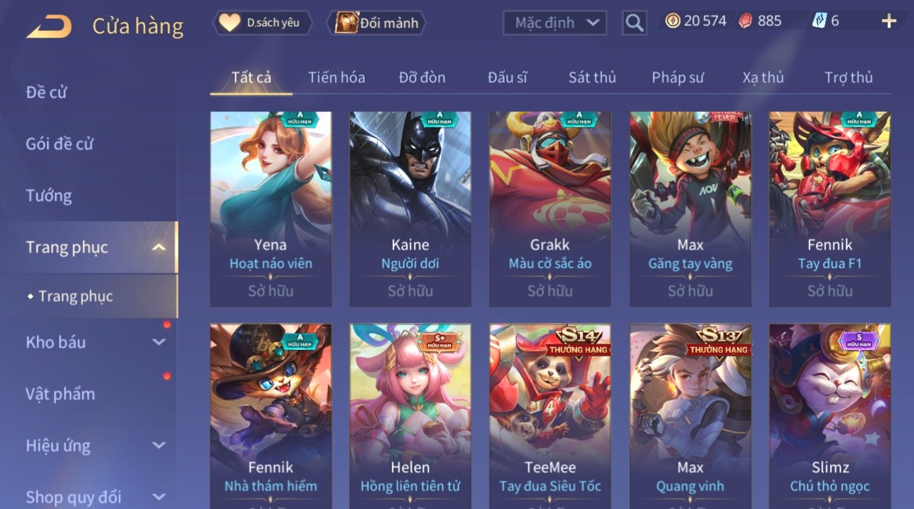This screenshot has height=509, width=914.
Task: Open the Mặc định sort dropdown
Action: click(554, 23)
